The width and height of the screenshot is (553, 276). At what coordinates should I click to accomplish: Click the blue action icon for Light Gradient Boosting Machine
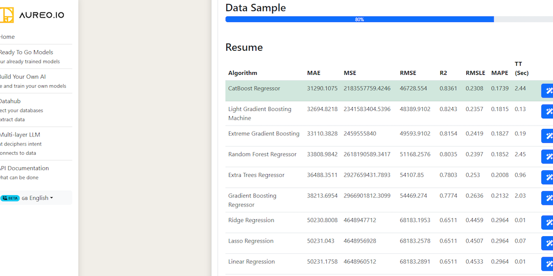tap(548, 112)
